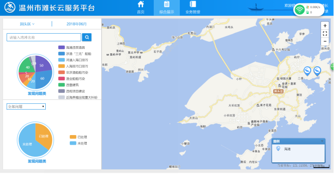Open the 洞头区 district dropdown
This screenshot has width=334, height=174.
click(27, 24)
